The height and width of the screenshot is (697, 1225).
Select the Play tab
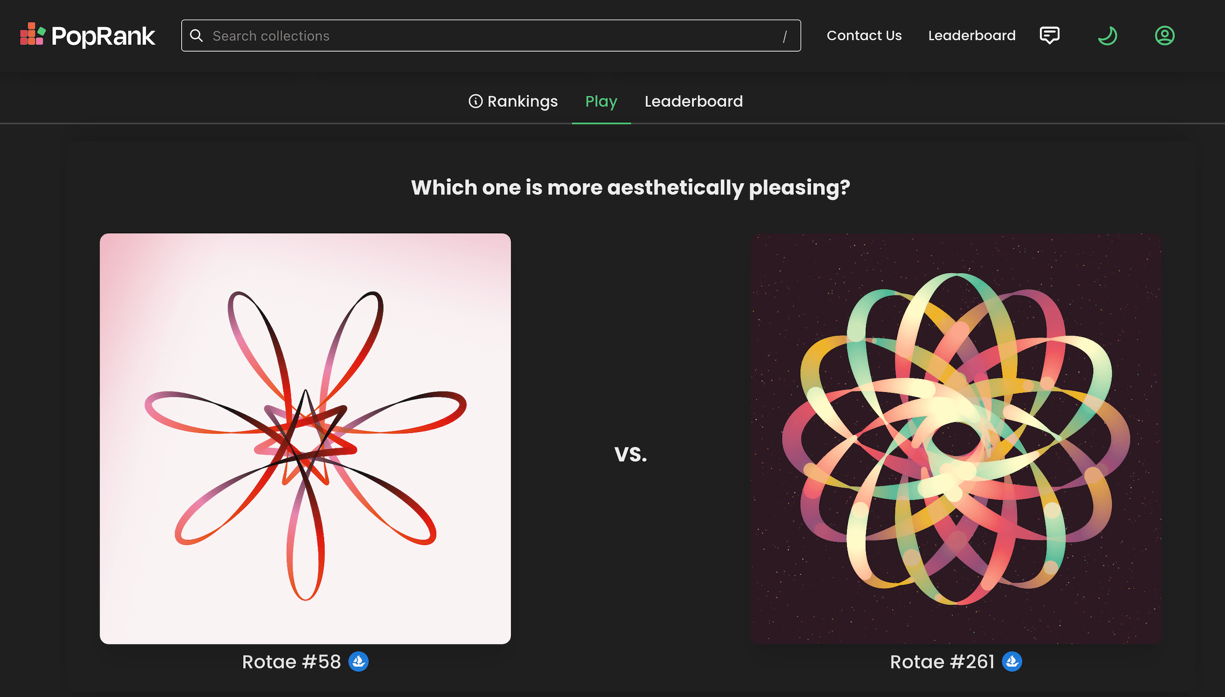tap(601, 101)
